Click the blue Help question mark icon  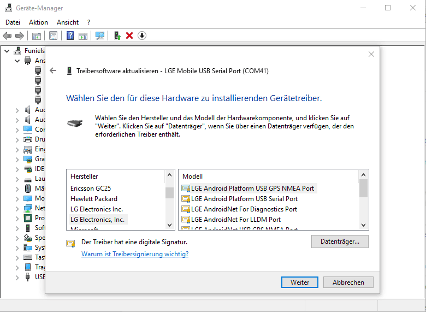tap(70, 36)
